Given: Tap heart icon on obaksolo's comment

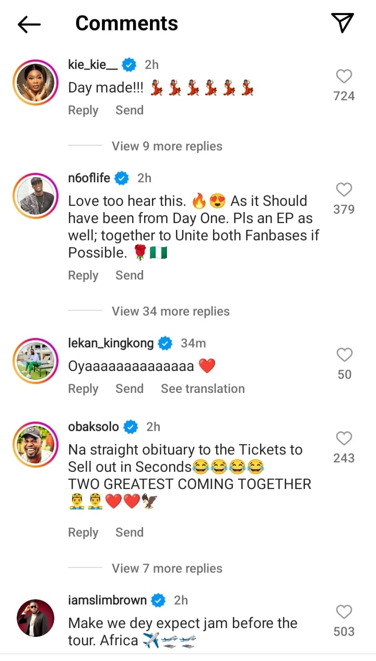Looking at the screenshot, I should [344, 438].
